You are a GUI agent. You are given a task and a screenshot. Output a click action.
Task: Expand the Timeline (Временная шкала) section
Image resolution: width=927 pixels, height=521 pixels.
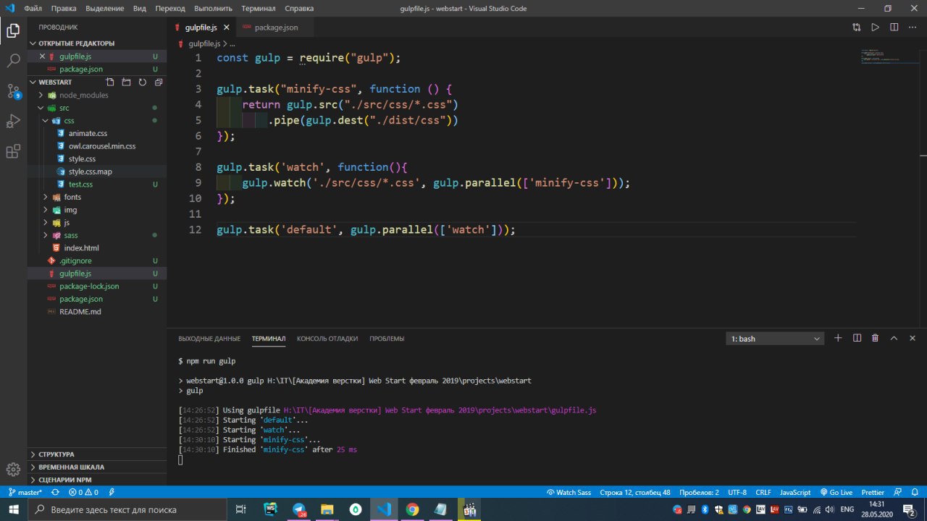tap(97, 467)
